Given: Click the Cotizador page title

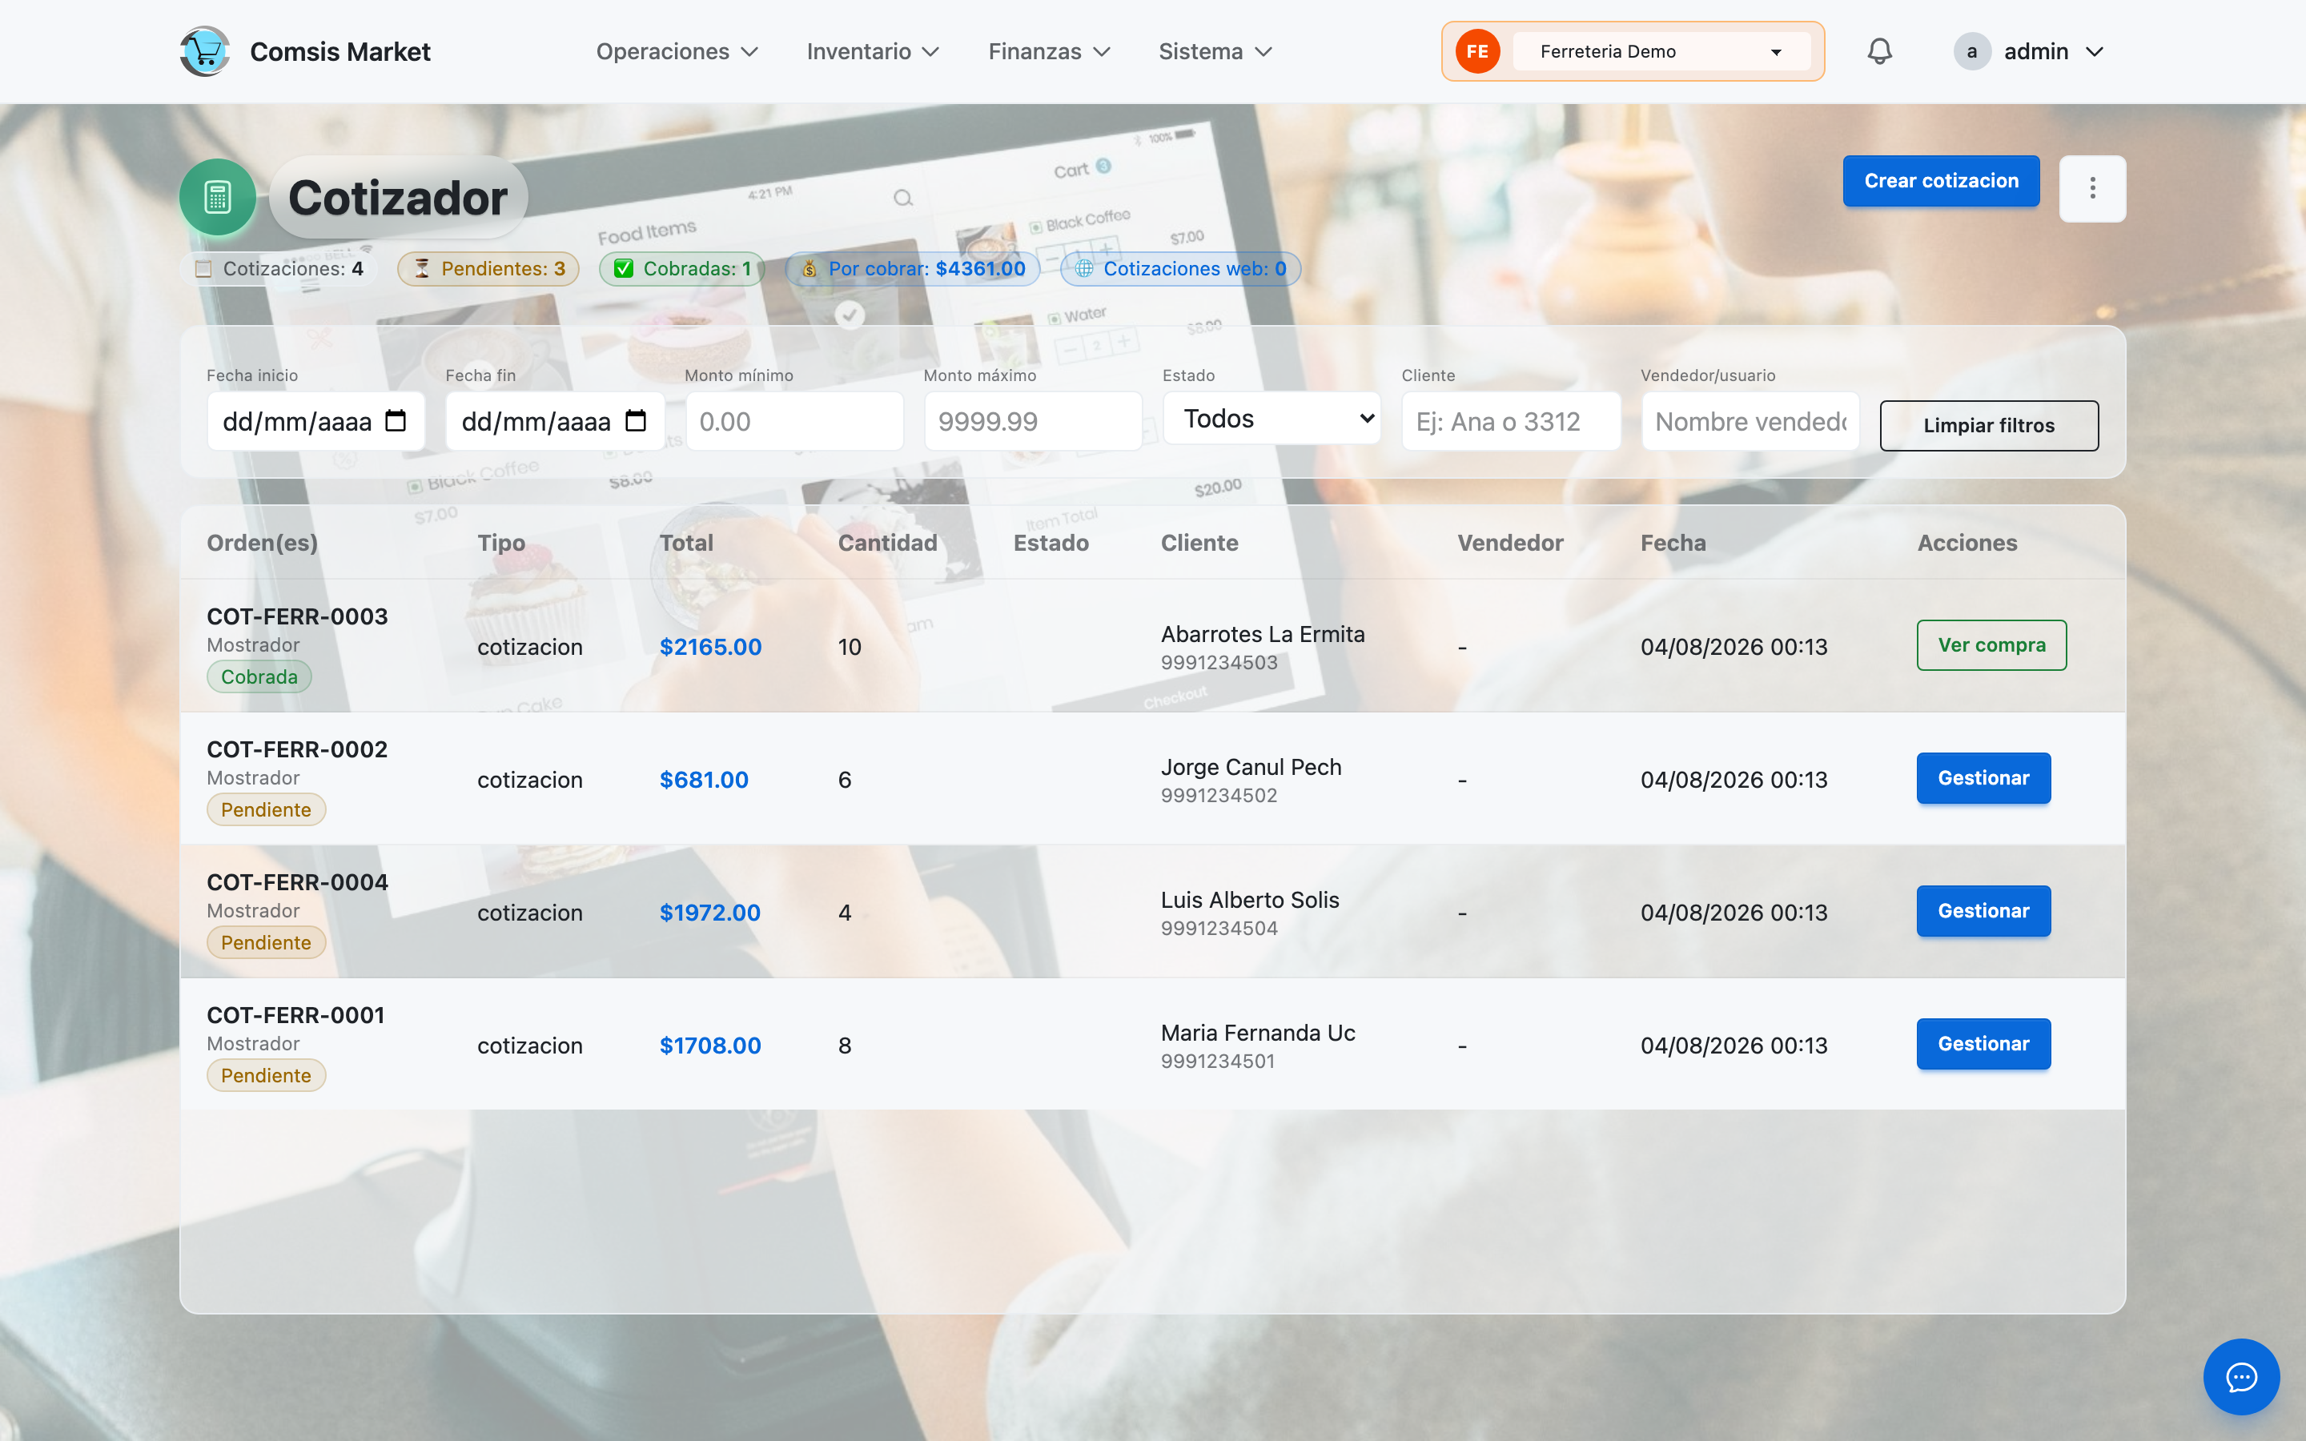Looking at the screenshot, I should [x=397, y=197].
